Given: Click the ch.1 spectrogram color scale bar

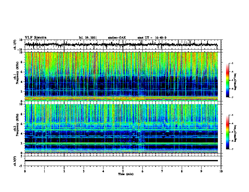Looking at the screenshot, I should [x=228, y=80].
